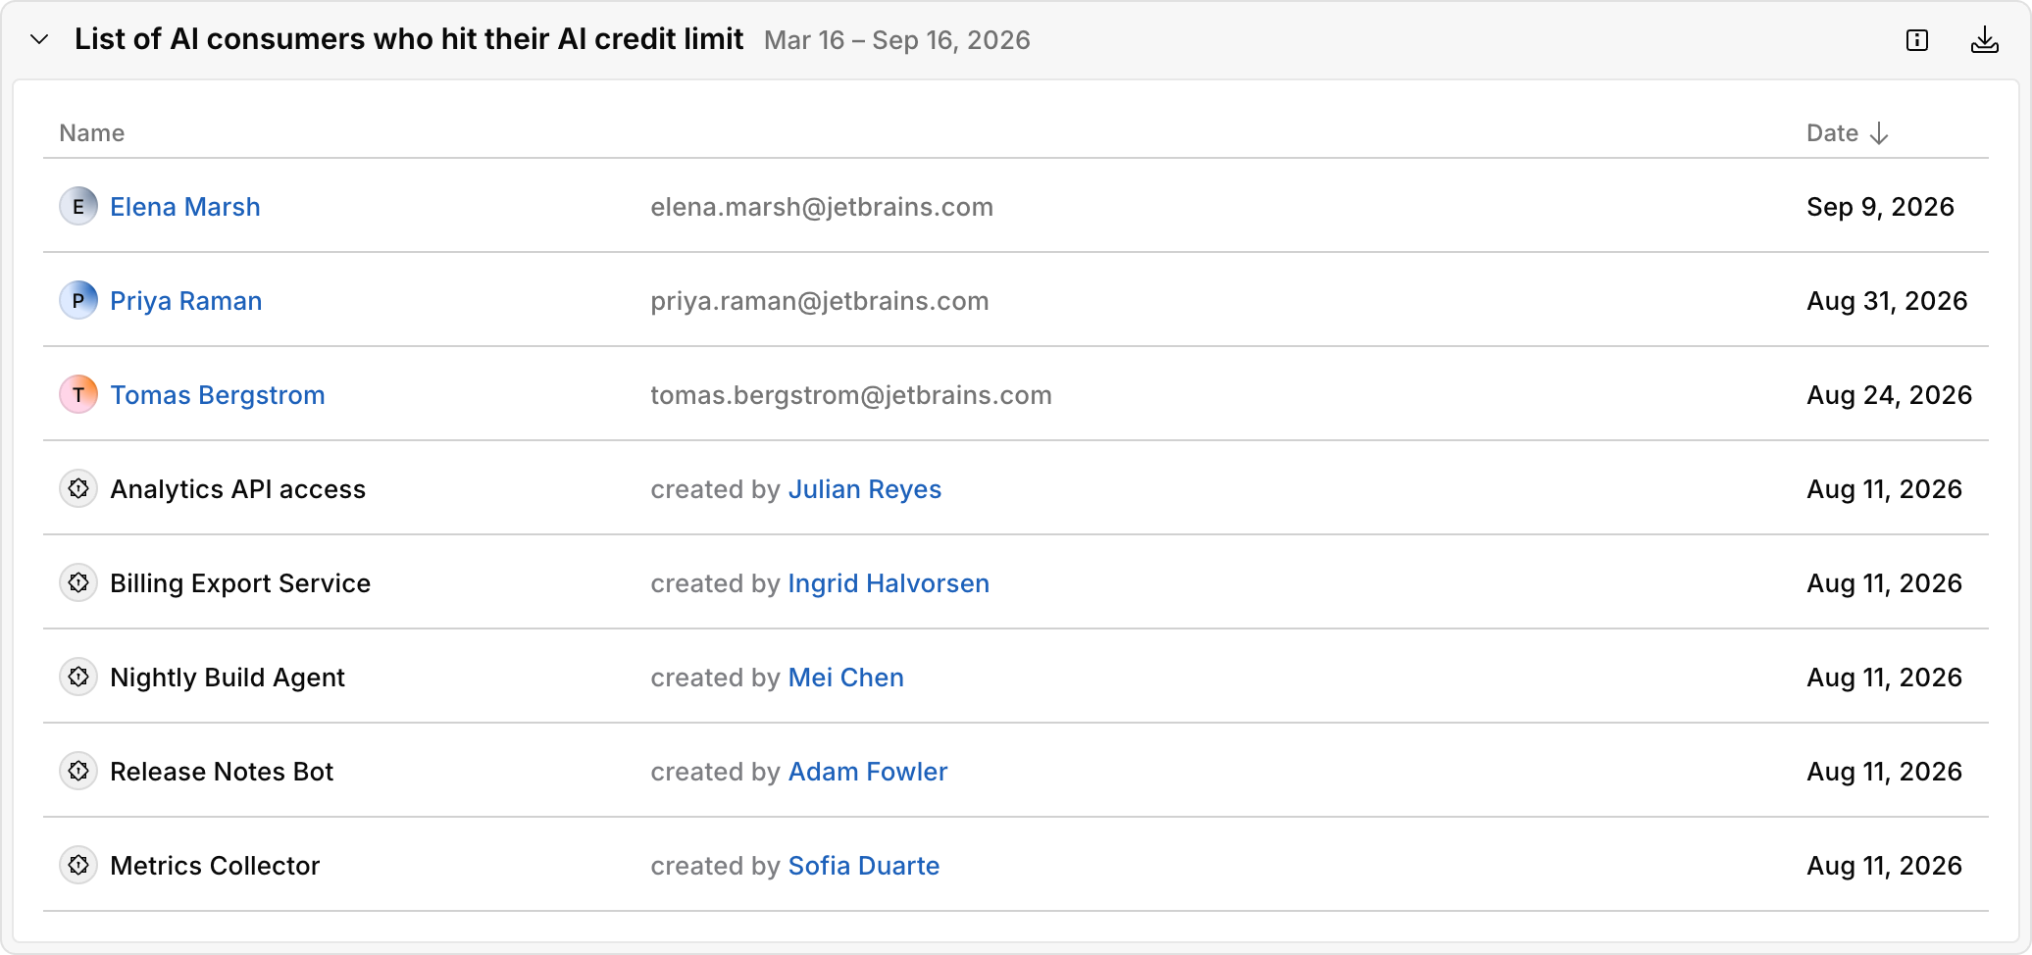Click the priya.raman@jetbrains.com email
Screen dimensions: 2032x955
click(x=820, y=301)
